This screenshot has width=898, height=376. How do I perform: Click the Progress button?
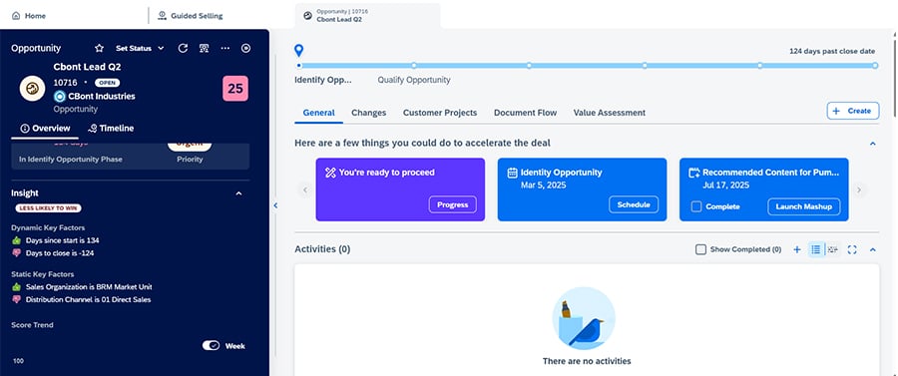[452, 204]
